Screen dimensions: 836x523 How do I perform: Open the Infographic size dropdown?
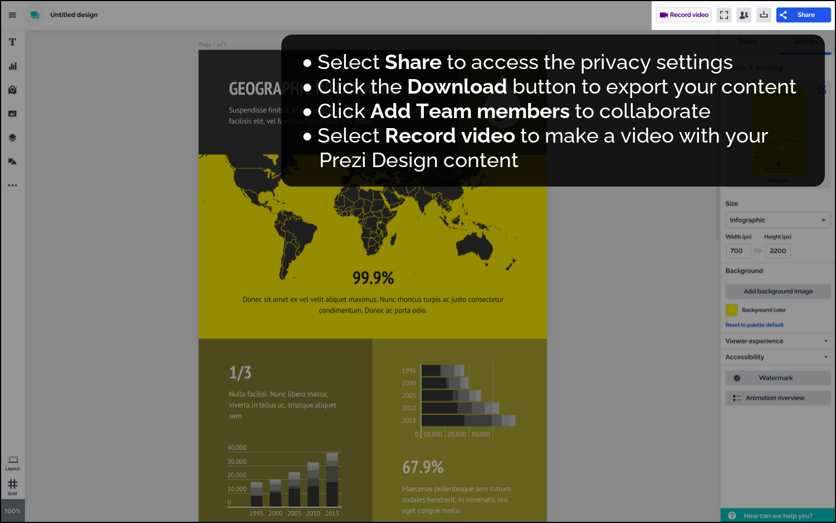(x=778, y=220)
